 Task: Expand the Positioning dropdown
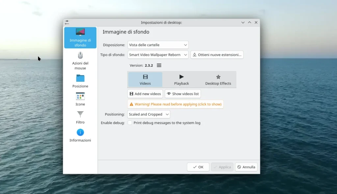149,114
